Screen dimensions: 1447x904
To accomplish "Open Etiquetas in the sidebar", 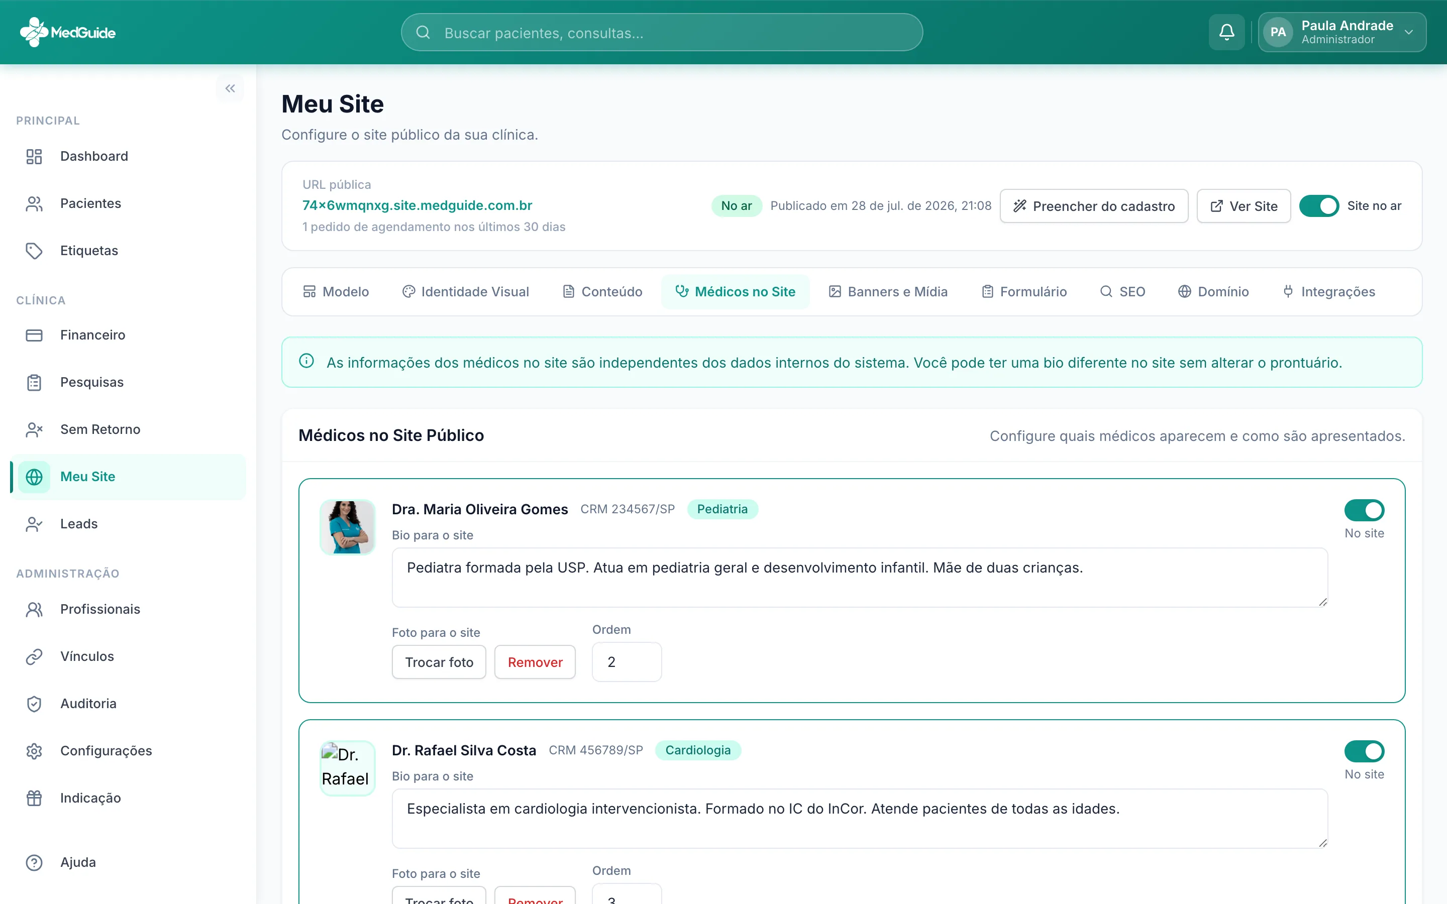I will (128, 251).
